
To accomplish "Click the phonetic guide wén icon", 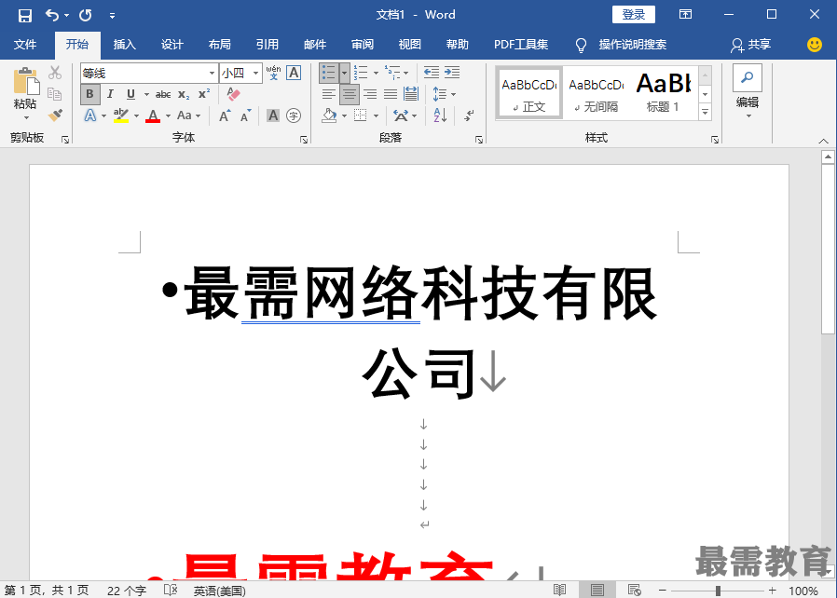I will (274, 73).
